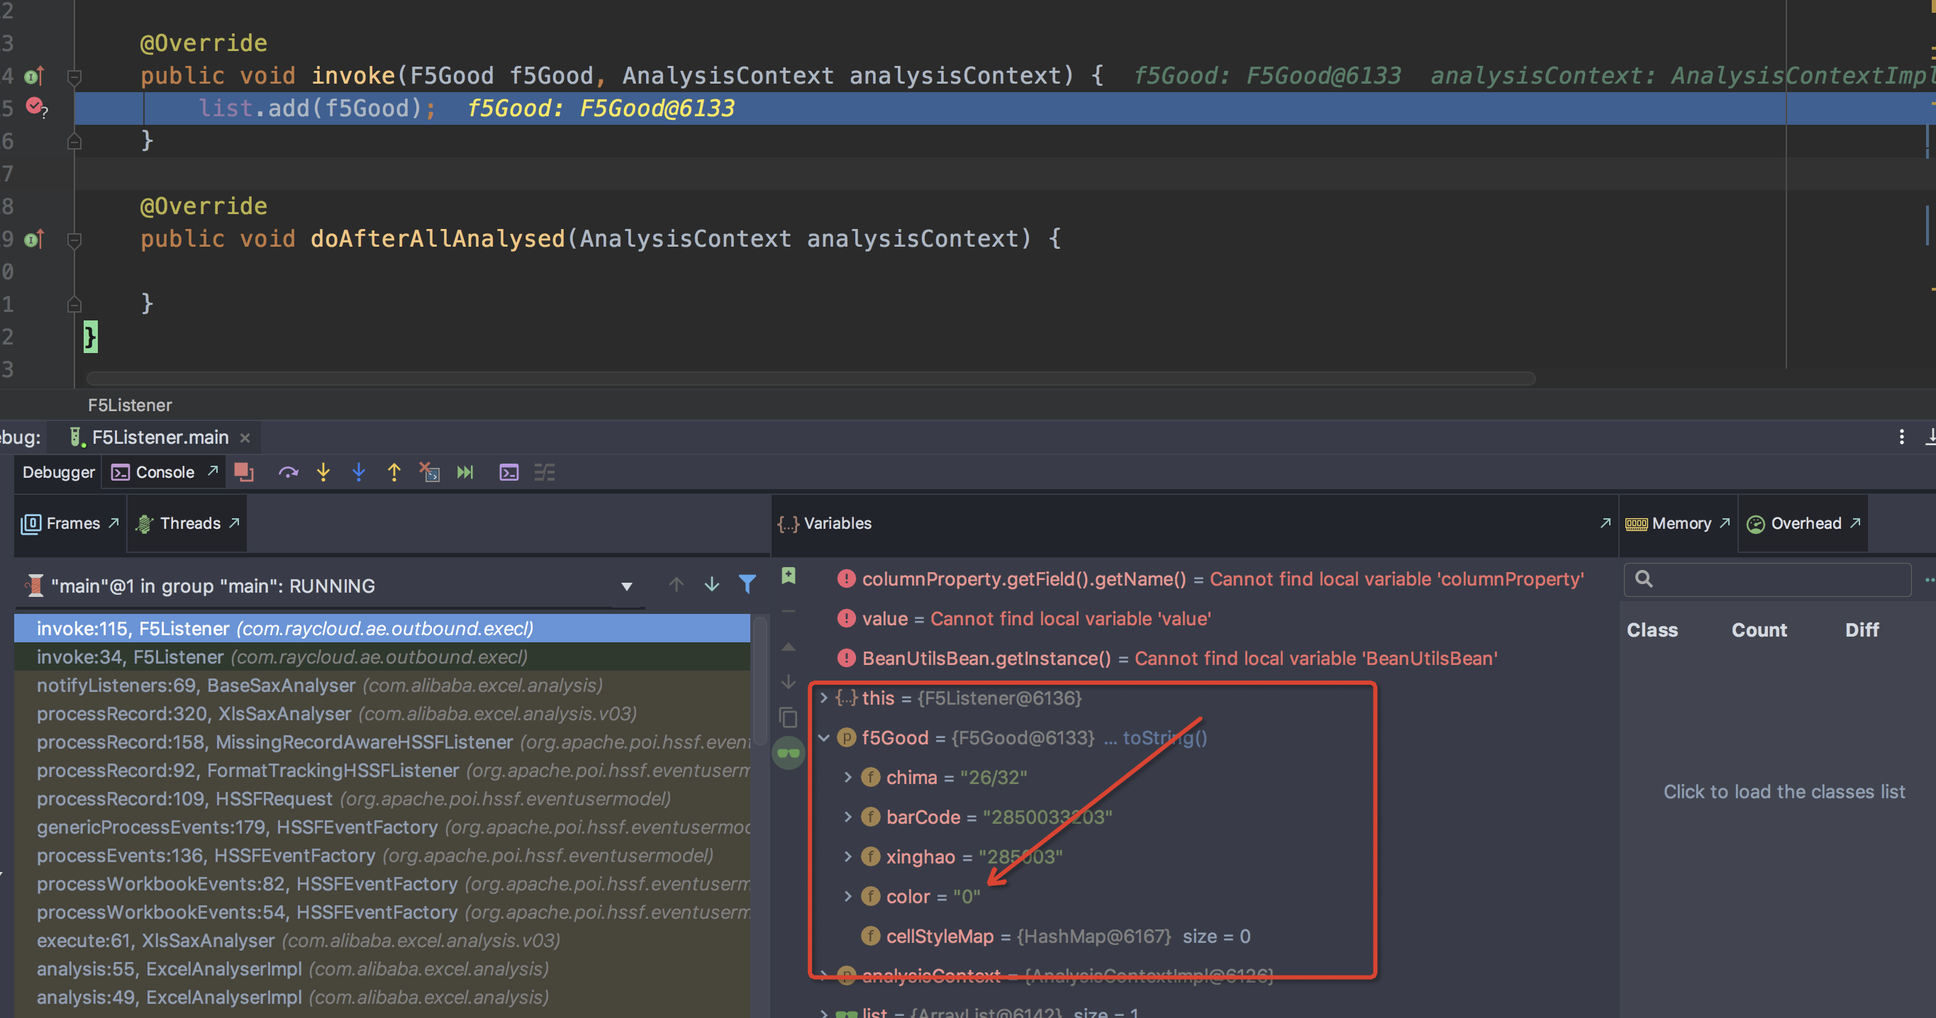The width and height of the screenshot is (1936, 1018).
Task: Expand the 'this' variable node
Action: click(x=824, y=698)
